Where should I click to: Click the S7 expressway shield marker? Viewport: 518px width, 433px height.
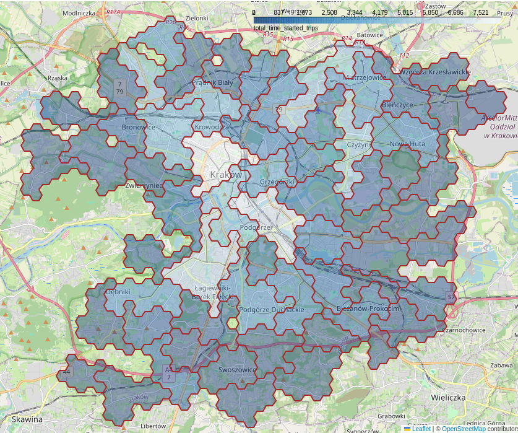pyautogui.click(x=451, y=297)
